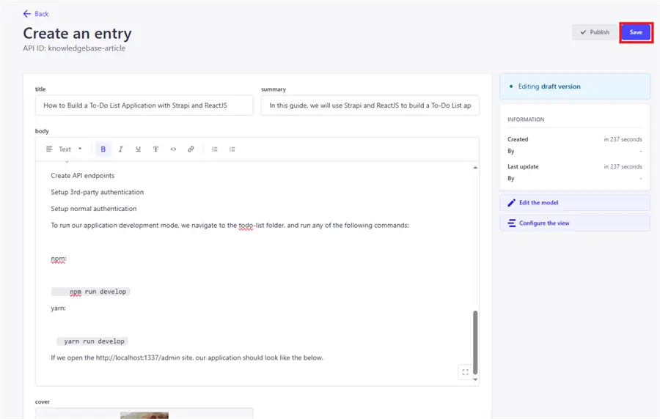The image size is (660, 419).
Task: Open the Text style dropdown in editor
Action: [x=65, y=149]
